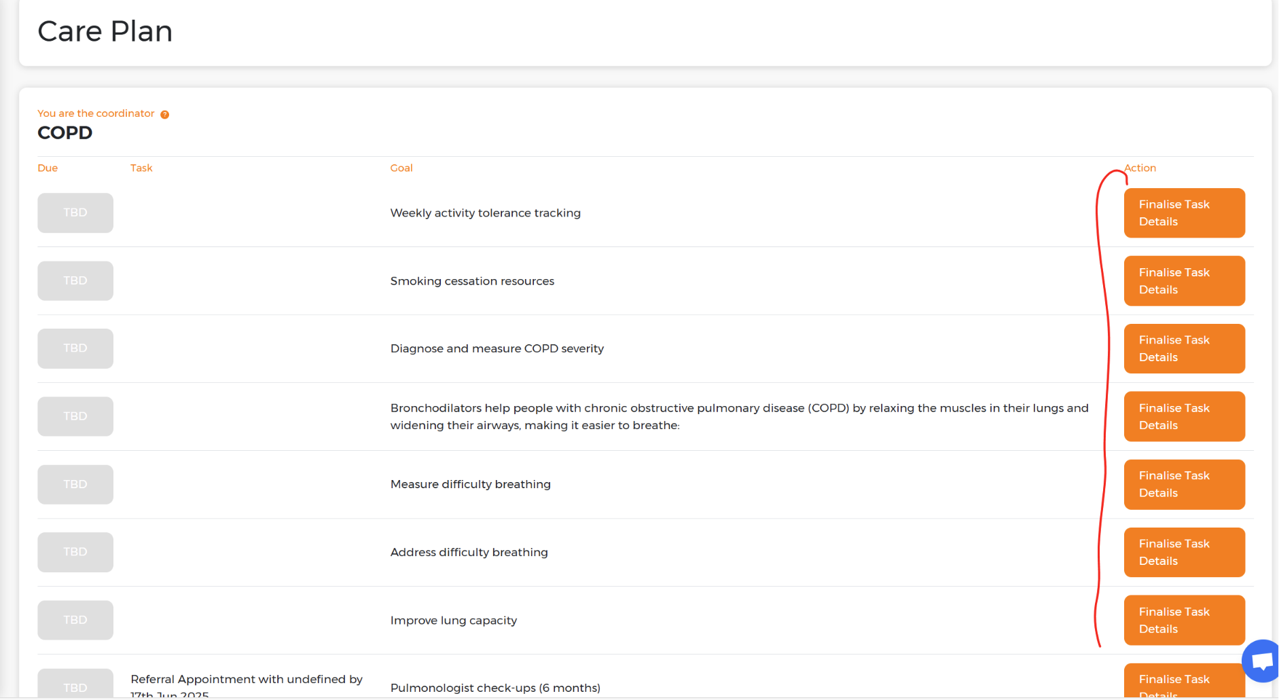The height and width of the screenshot is (700, 1279).
Task: Click TBD due date for measure difficulty breathing
Action: point(75,485)
